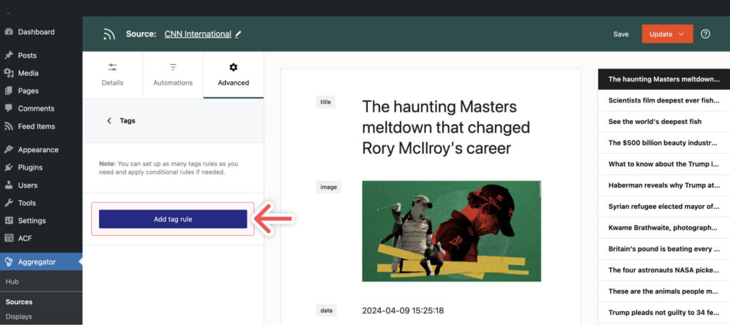Select 'The $500 billion beauty industr...' item

[x=664, y=143]
